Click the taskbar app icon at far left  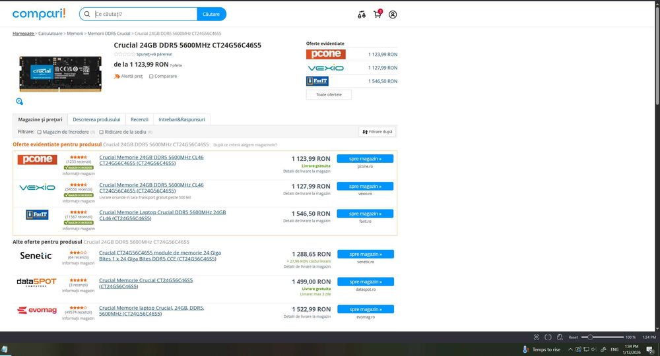pos(4,349)
